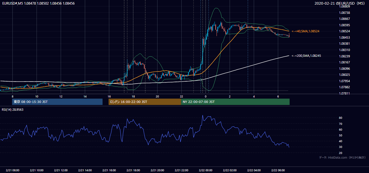This screenshot has height=173, width=369.
Task: Click the white '<-<200,SMA,1.08245' label
Action: coord(306,56)
